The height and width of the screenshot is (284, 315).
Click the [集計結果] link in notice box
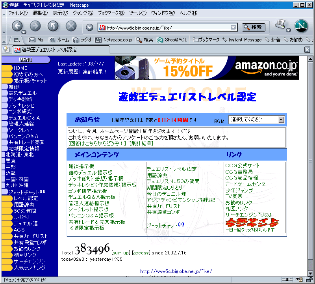point(141,143)
